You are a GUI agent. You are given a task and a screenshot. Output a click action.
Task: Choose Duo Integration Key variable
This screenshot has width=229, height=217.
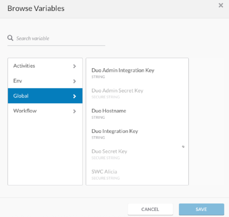(x=137, y=134)
